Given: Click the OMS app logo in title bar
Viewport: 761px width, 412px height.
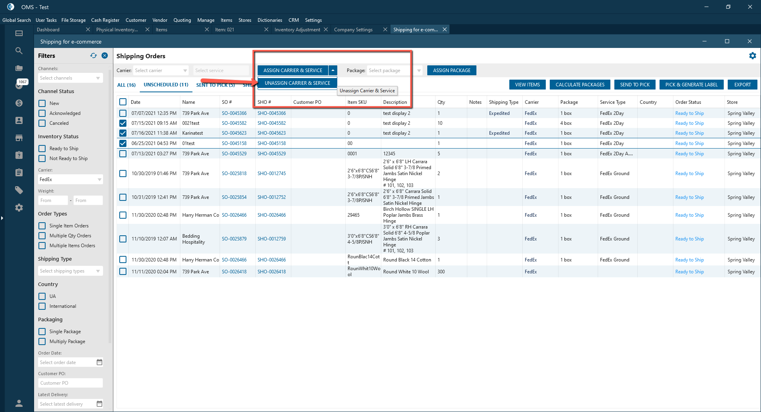Looking at the screenshot, I should tap(11, 7).
